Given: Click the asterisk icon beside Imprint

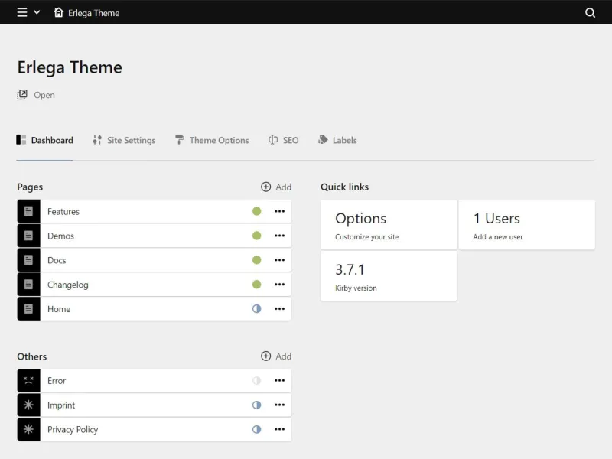Looking at the screenshot, I should (x=28, y=405).
